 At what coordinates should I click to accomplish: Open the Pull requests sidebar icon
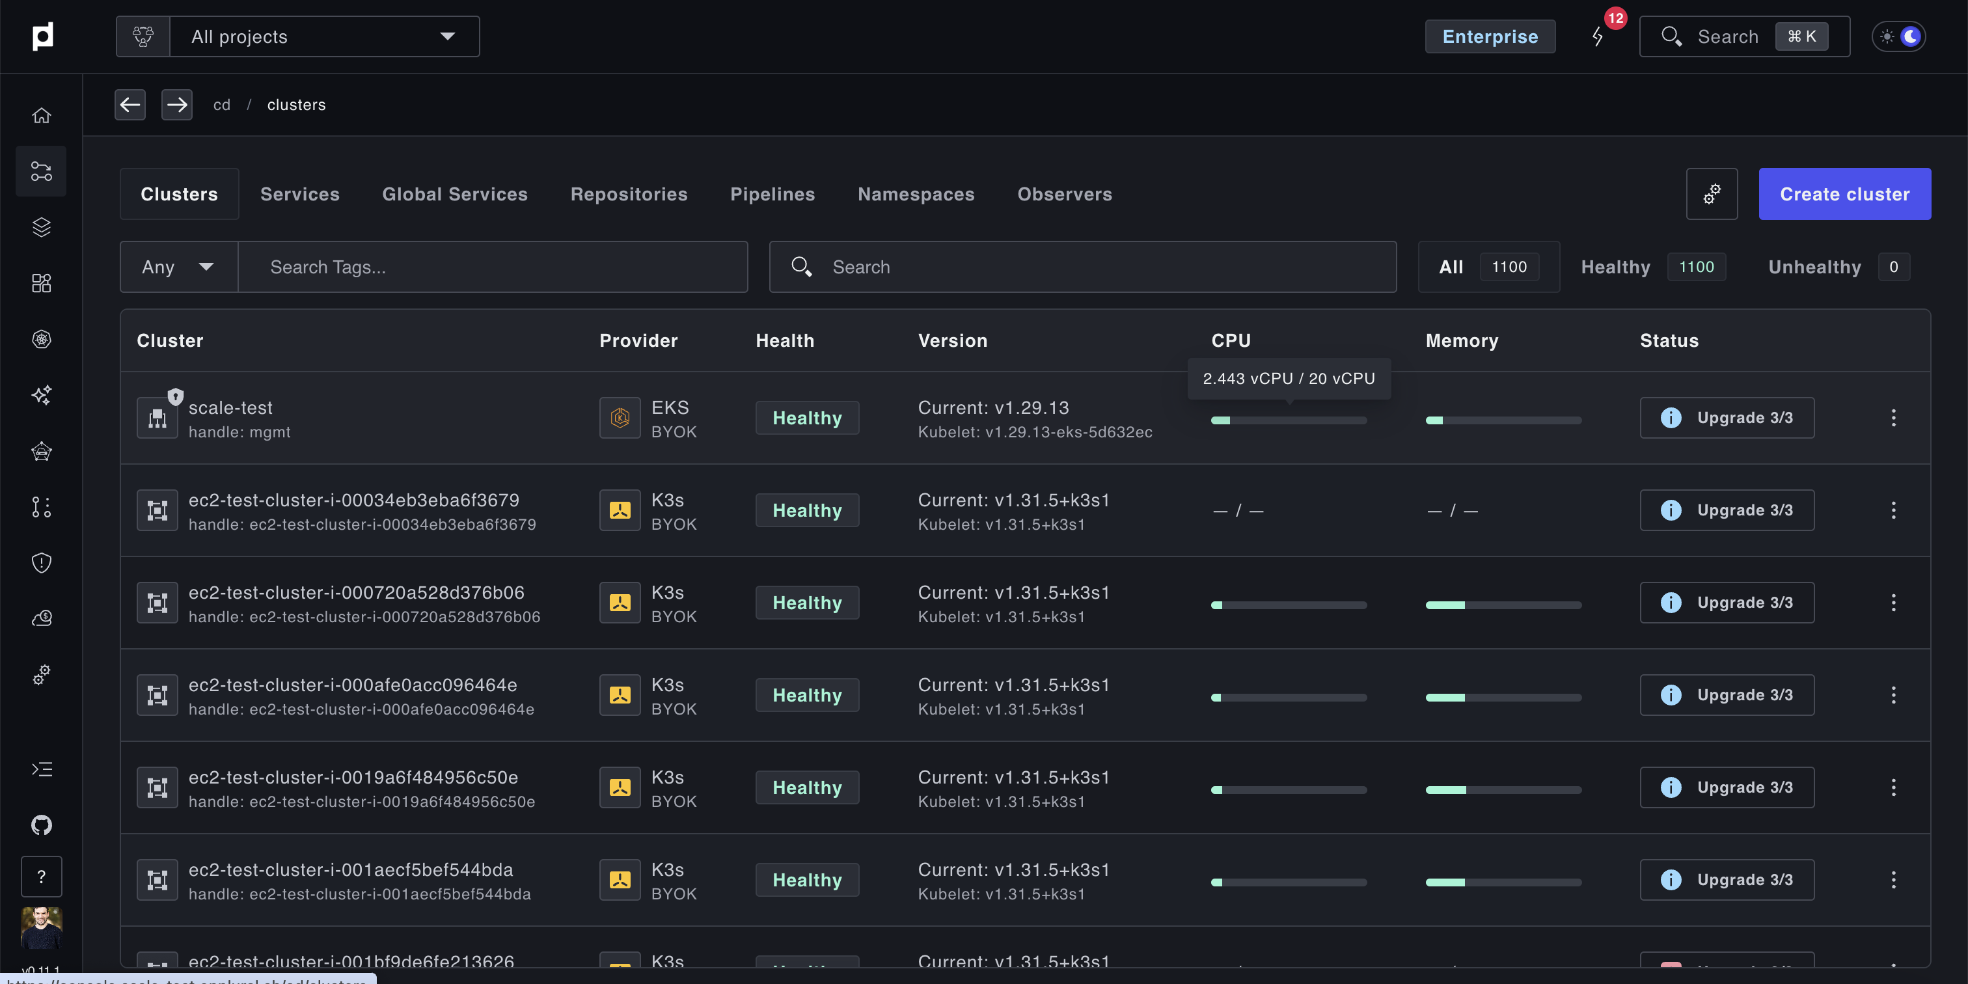(x=41, y=507)
